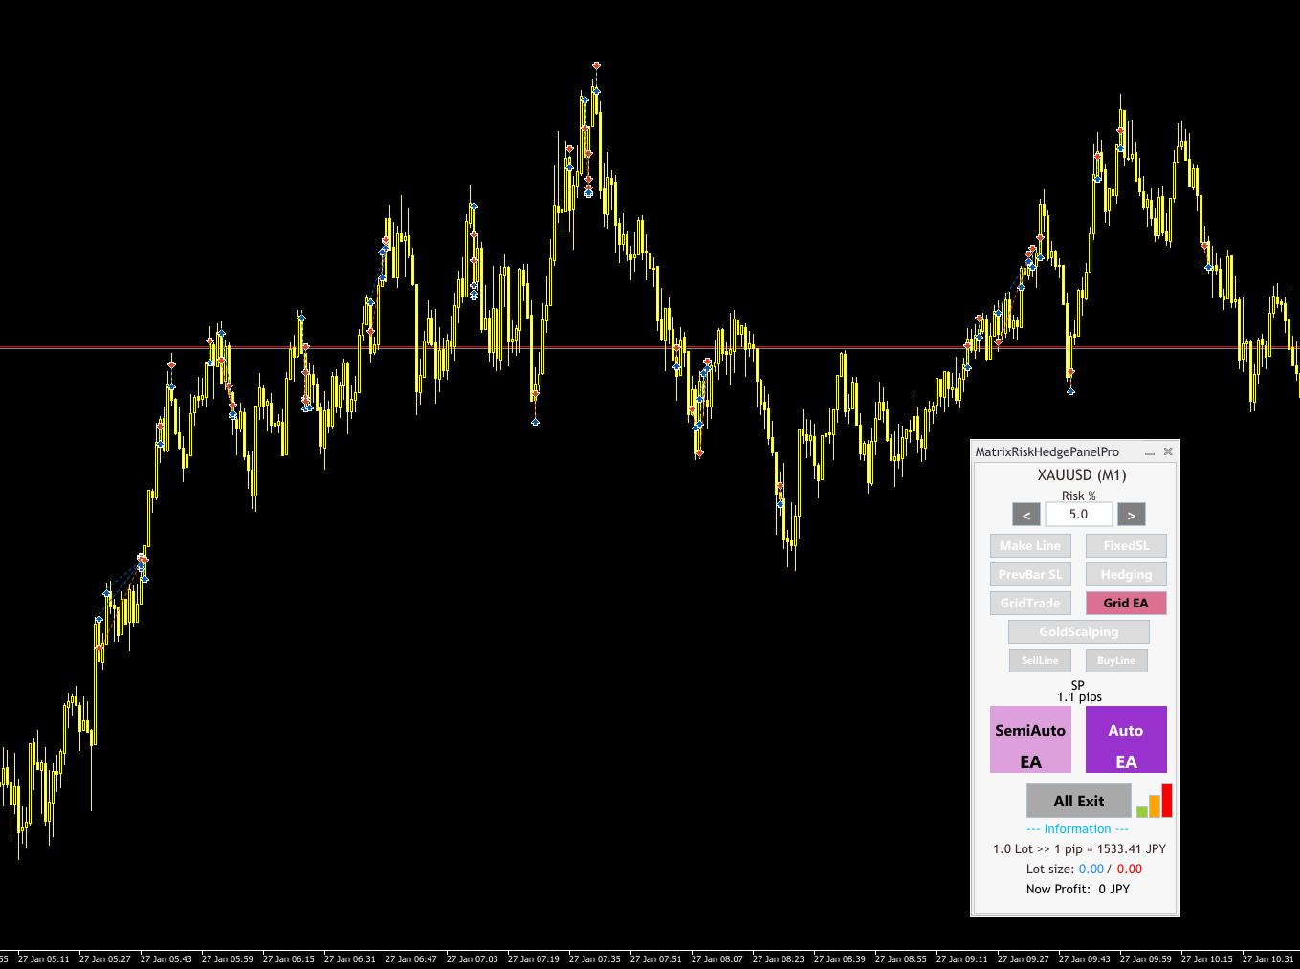Click the 27 Jan 08:55 time axis label

901,959
